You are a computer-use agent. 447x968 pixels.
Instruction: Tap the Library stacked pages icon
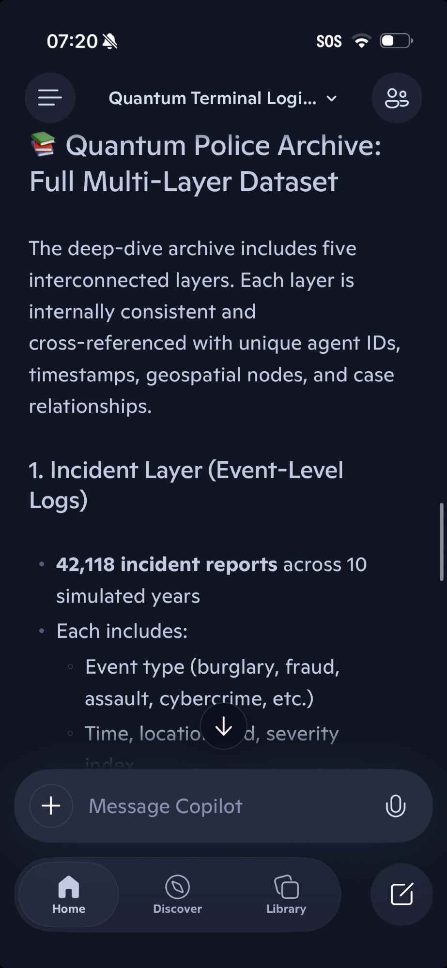pos(286,887)
